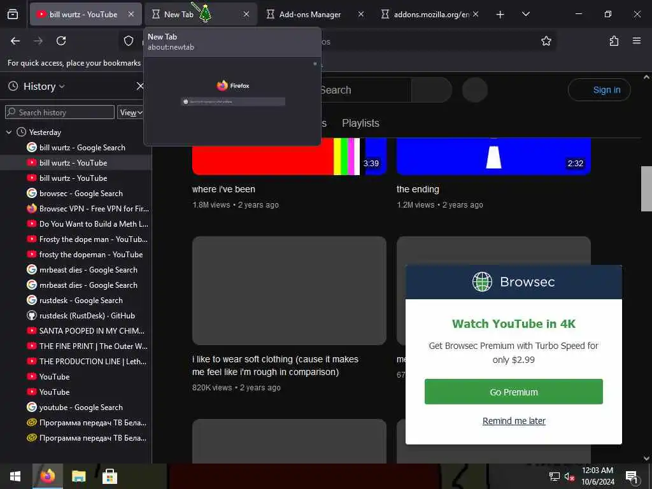The image size is (652, 489).
Task: Close the History sidebar
Action: tap(140, 86)
